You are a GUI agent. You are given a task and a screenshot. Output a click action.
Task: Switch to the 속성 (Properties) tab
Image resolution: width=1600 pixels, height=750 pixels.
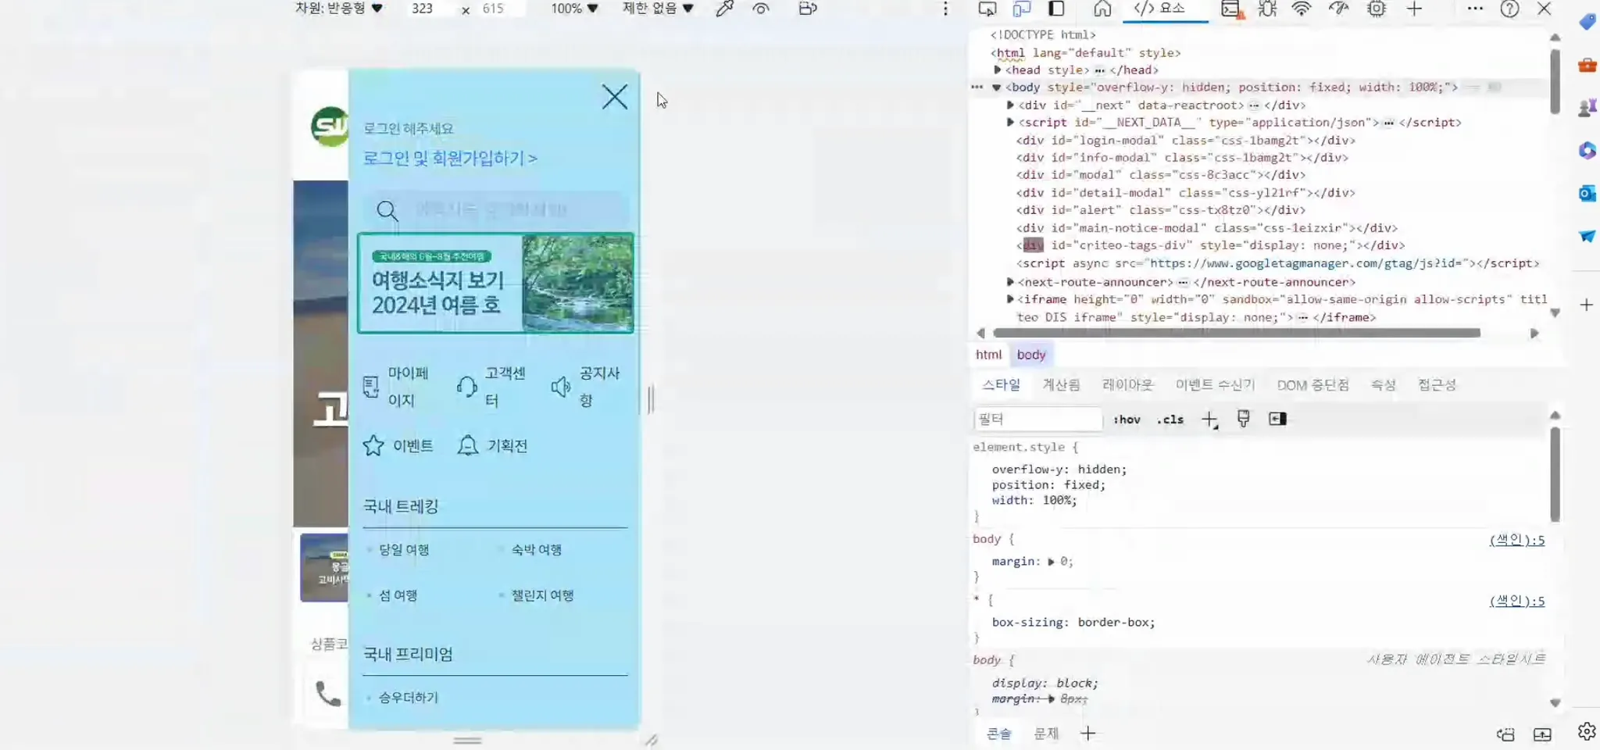(x=1383, y=384)
